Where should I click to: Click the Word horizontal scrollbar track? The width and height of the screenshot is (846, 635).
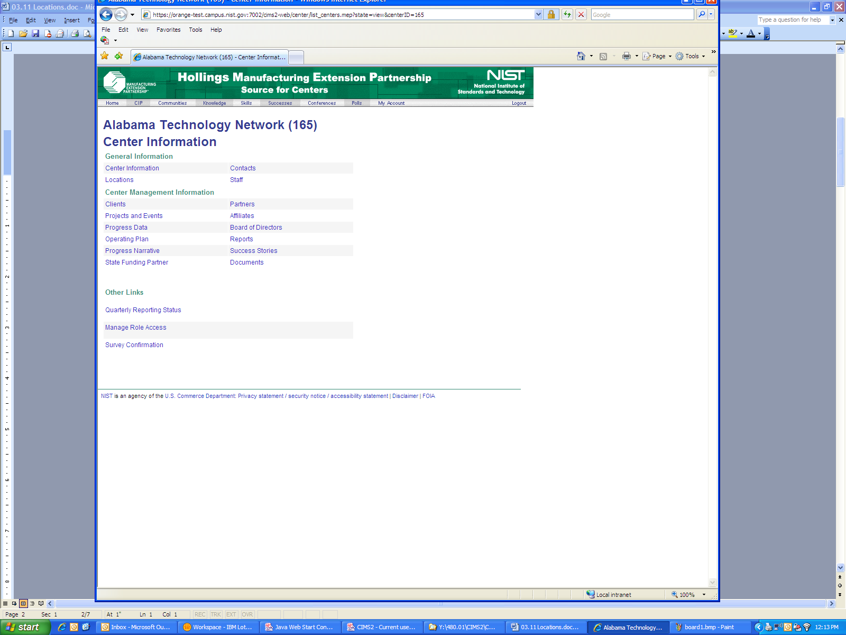440,603
